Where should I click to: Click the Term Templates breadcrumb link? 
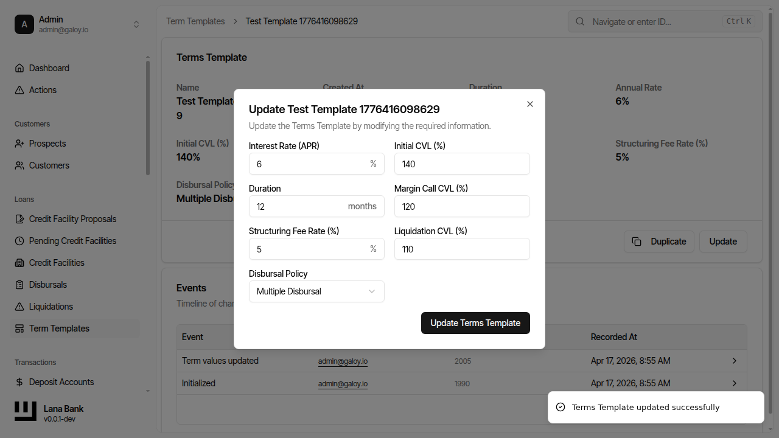195,21
